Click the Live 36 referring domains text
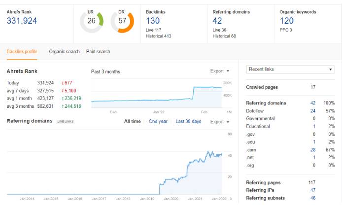 (x=219, y=30)
